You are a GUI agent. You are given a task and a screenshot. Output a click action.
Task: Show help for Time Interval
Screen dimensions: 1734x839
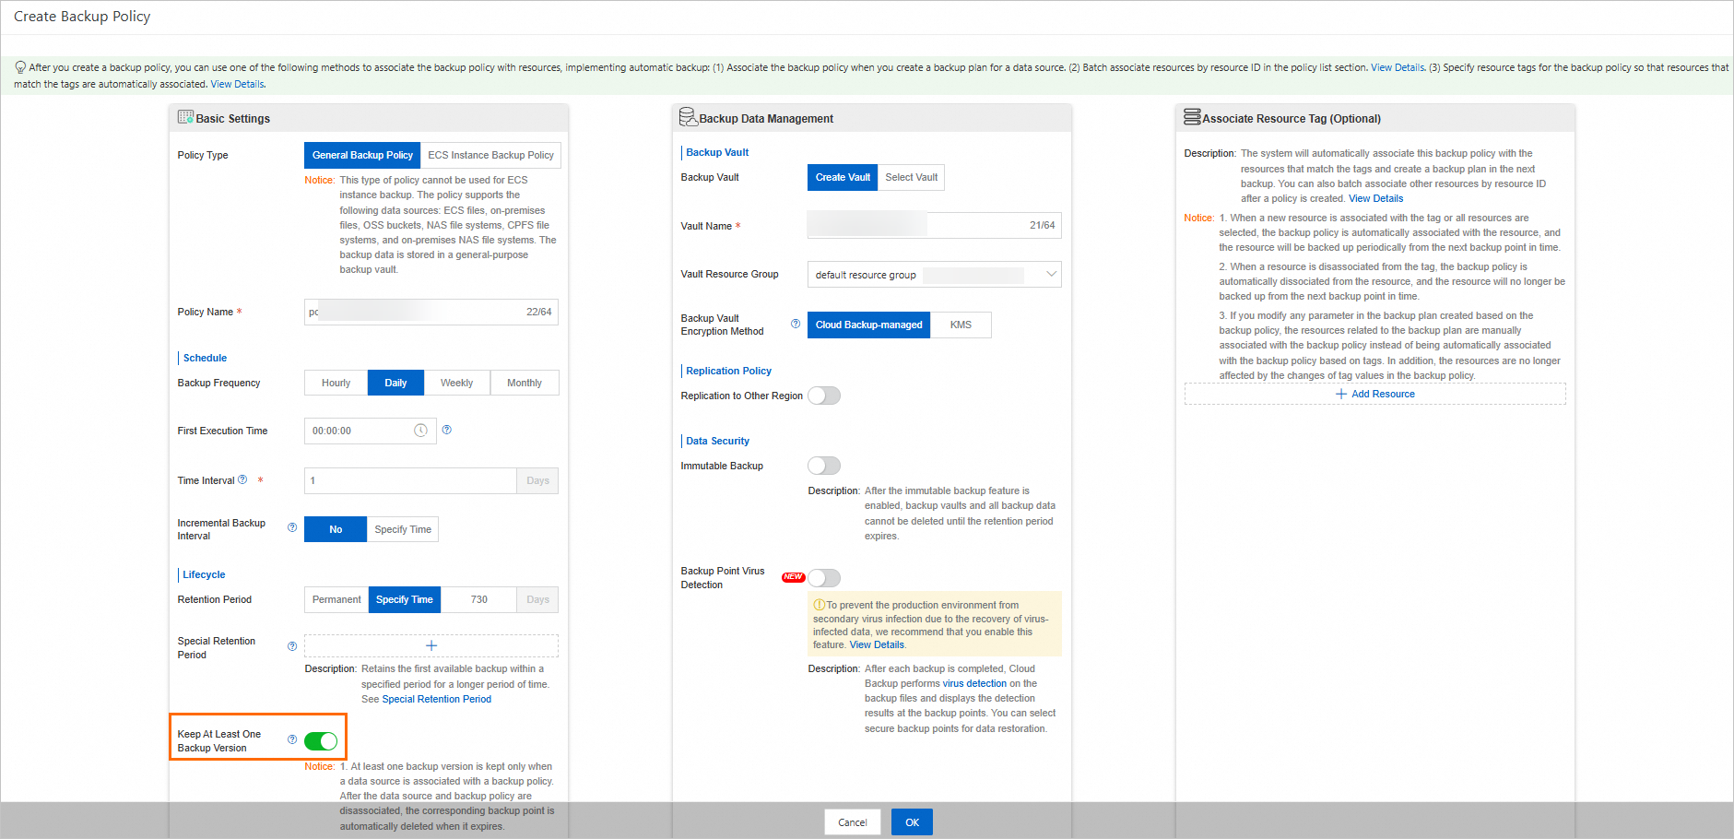[x=242, y=479]
